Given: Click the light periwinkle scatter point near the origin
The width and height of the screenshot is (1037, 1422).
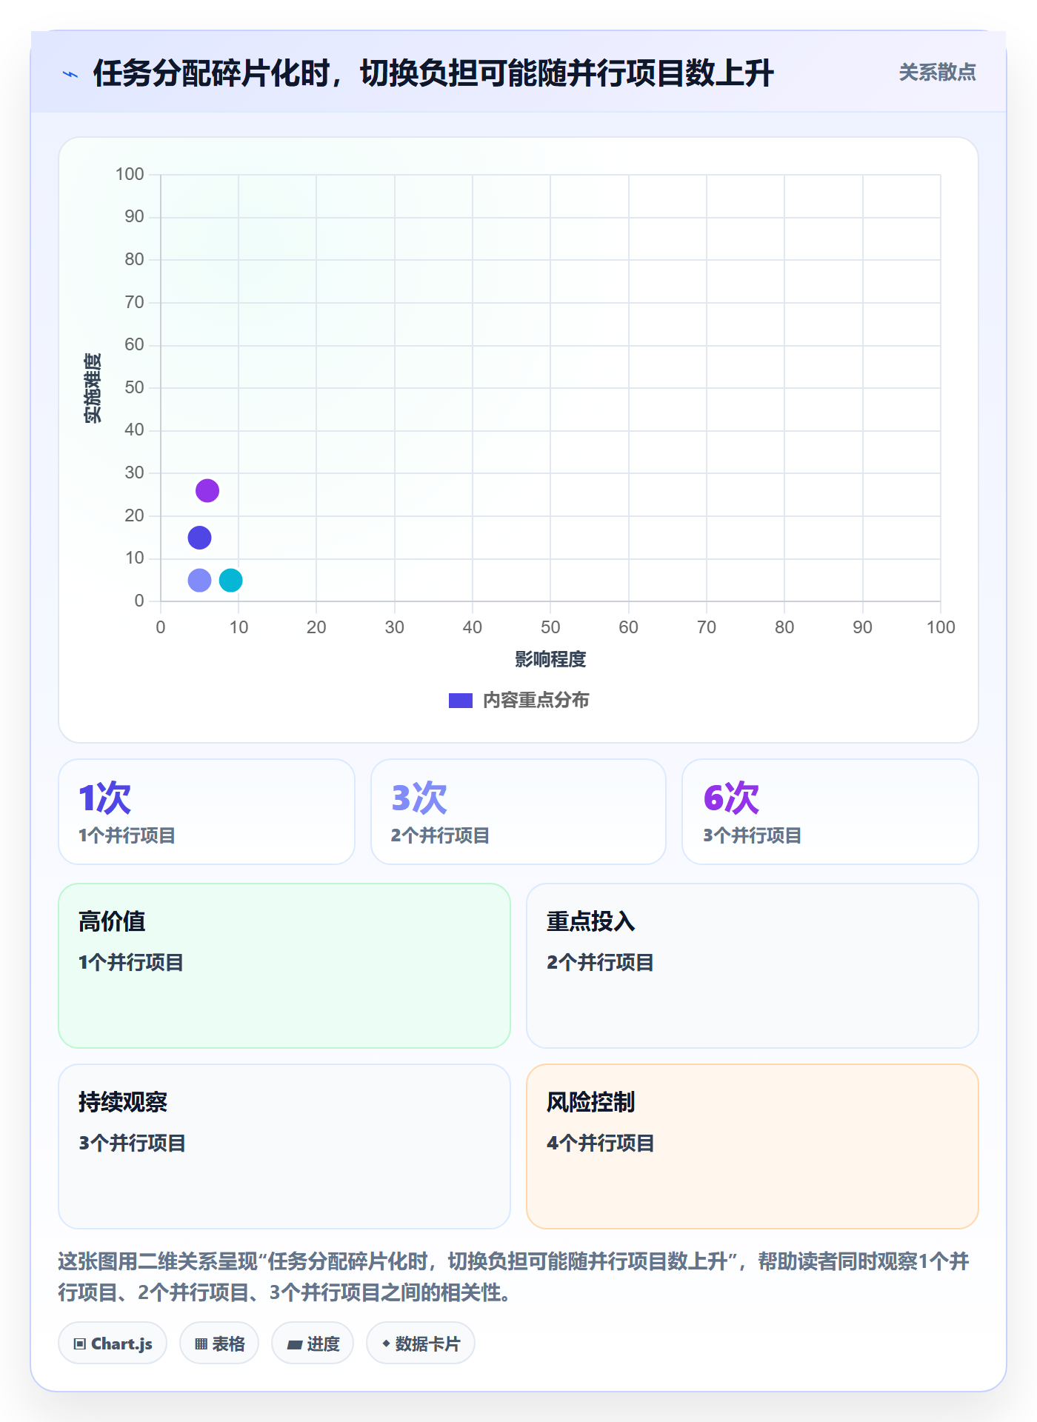Looking at the screenshot, I should [x=199, y=580].
